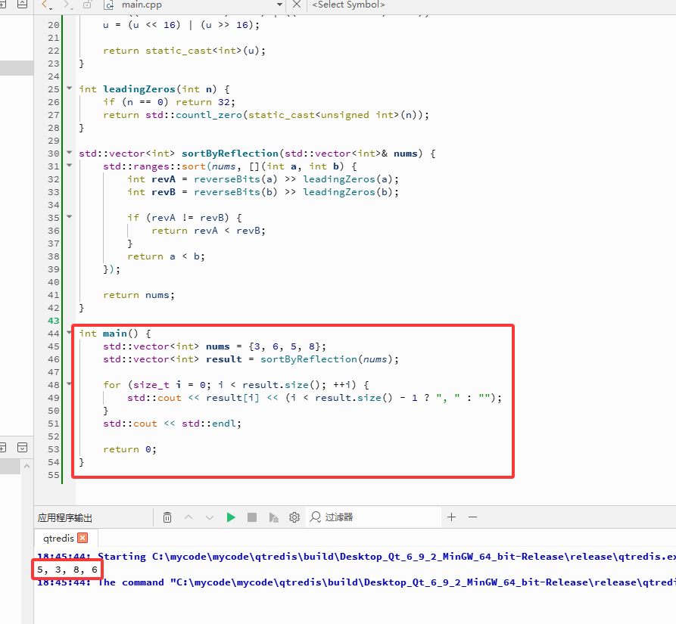
Task: Fold the for loop at line 48
Action: click(70, 383)
